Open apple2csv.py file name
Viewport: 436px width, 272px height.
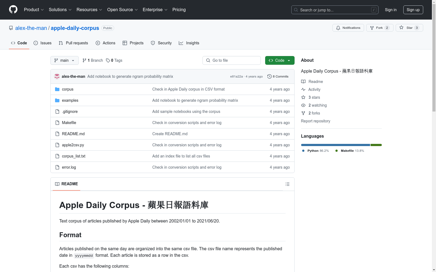[x=73, y=145]
